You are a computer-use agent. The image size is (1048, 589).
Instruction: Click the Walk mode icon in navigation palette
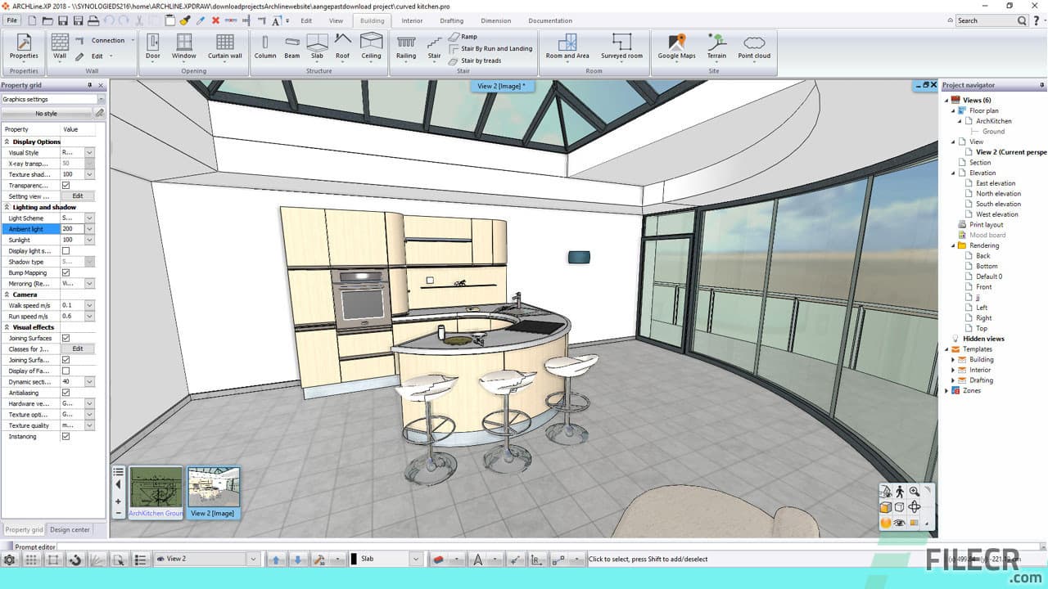[899, 492]
